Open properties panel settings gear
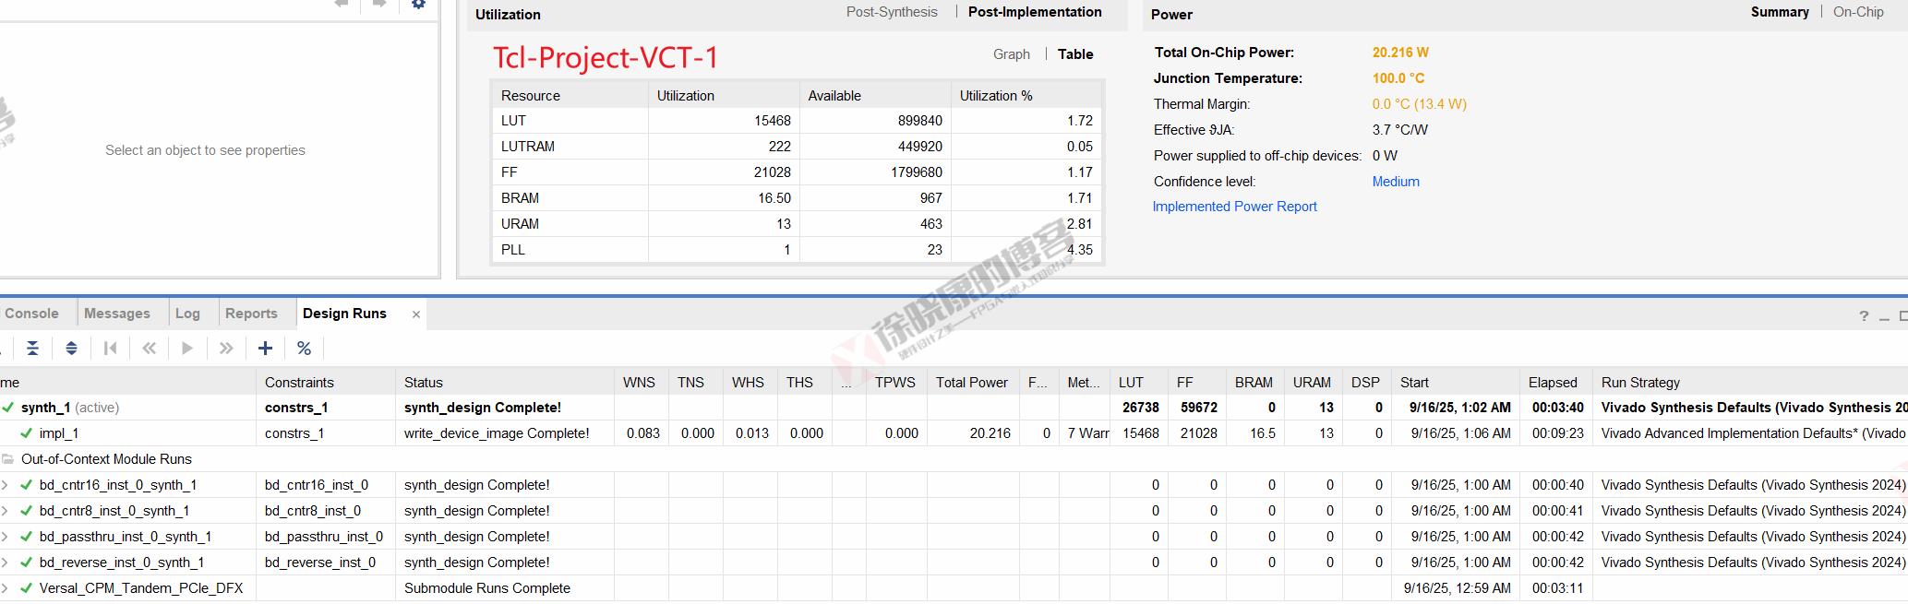The width and height of the screenshot is (1908, 604). (x=418, y=5)
